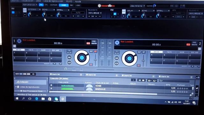
Task: Select the PAD FX tab on deck 1
Action: pyautogui.click(x=31, y=50)
